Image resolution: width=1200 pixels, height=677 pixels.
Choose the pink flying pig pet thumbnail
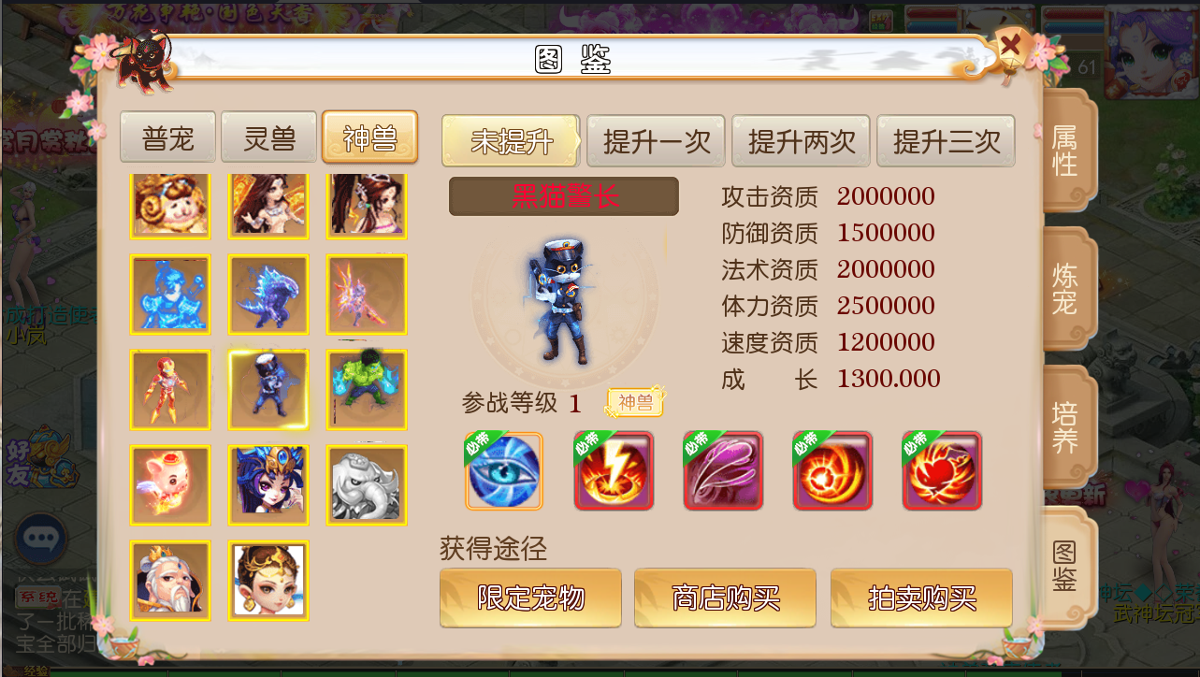[170, 485]
